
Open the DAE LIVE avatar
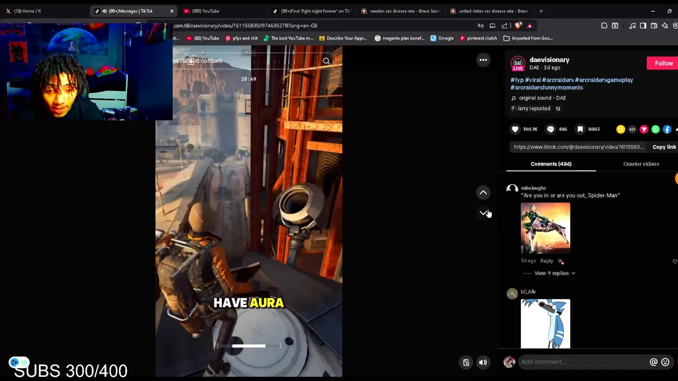tap(518, 63)
